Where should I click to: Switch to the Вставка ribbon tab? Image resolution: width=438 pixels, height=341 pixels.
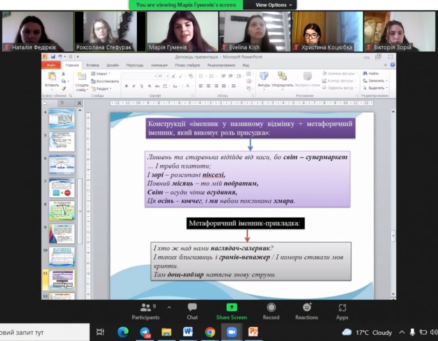pos(92,65)
